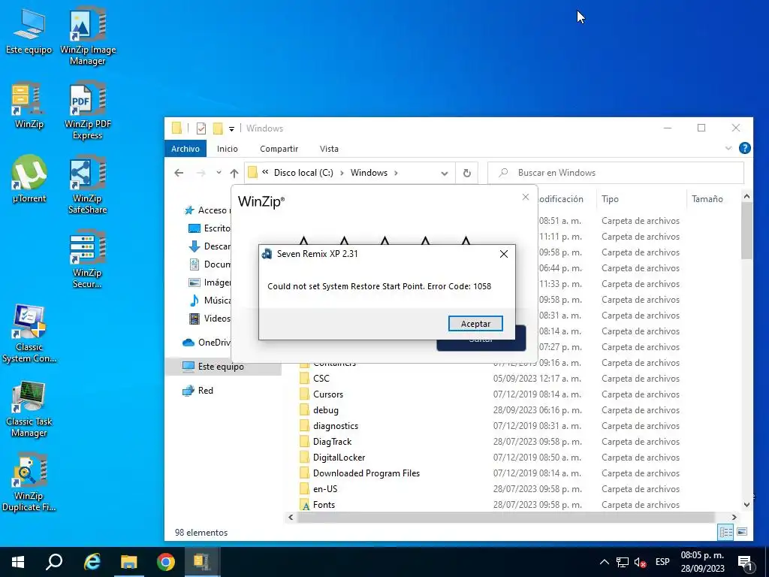Image resolution: width=769 pixels, height=577 pixels.
Task: Open Quick Access Toolbar customize dropdown
Action: click(x=231, y=129)
